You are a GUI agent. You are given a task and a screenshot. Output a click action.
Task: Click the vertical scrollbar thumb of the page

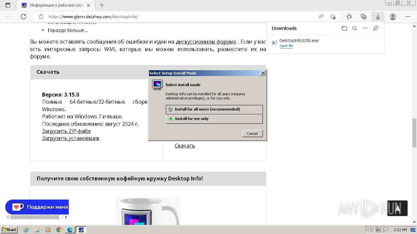point(414,133)
